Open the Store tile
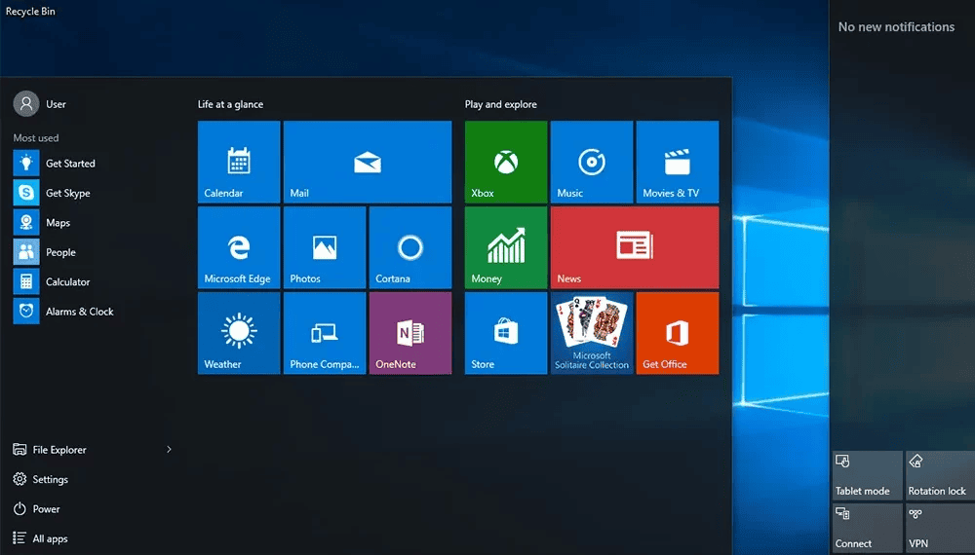Screen dimensions: 975x555 coord(506,333)
